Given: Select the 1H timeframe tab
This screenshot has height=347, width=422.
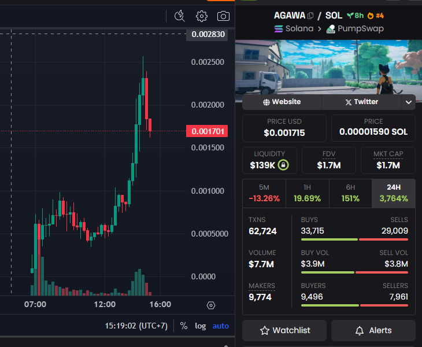Looking at the screenshot, I should tap(308, 193).
